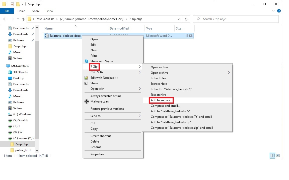
Task: Click Edit with Notepad++ icon
Action: coord(86,78)
